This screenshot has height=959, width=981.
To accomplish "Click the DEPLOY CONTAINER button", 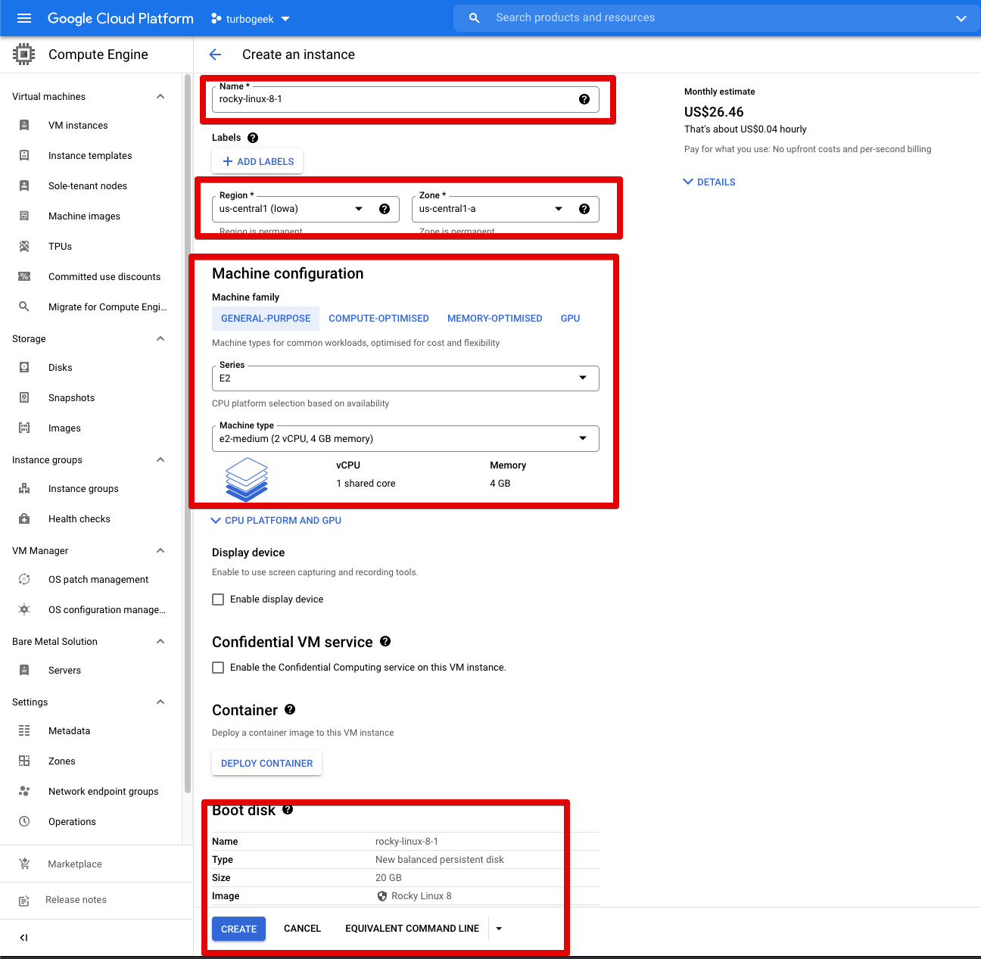I will (x=266, y=763).
